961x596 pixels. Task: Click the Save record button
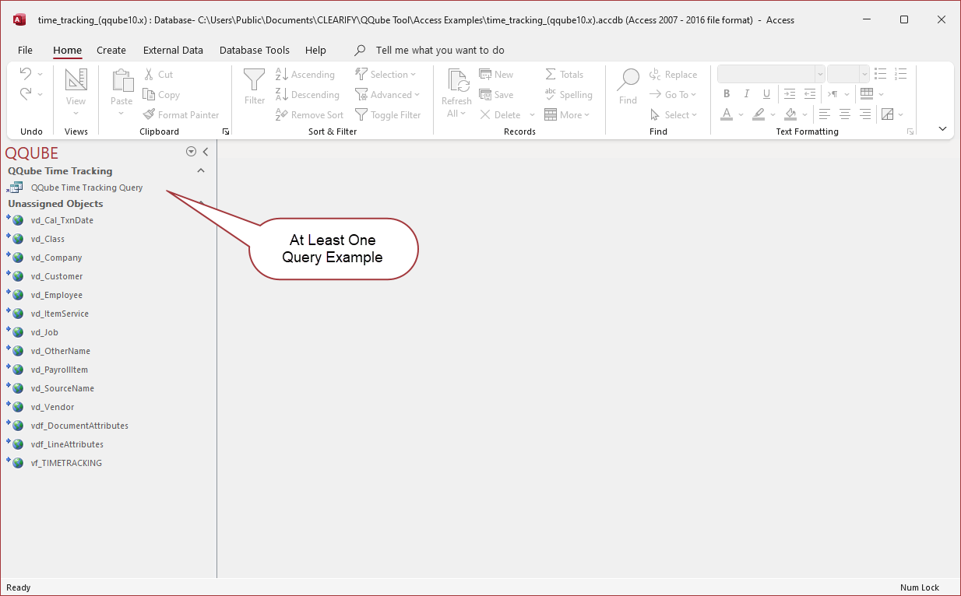[x=496, y=95]
